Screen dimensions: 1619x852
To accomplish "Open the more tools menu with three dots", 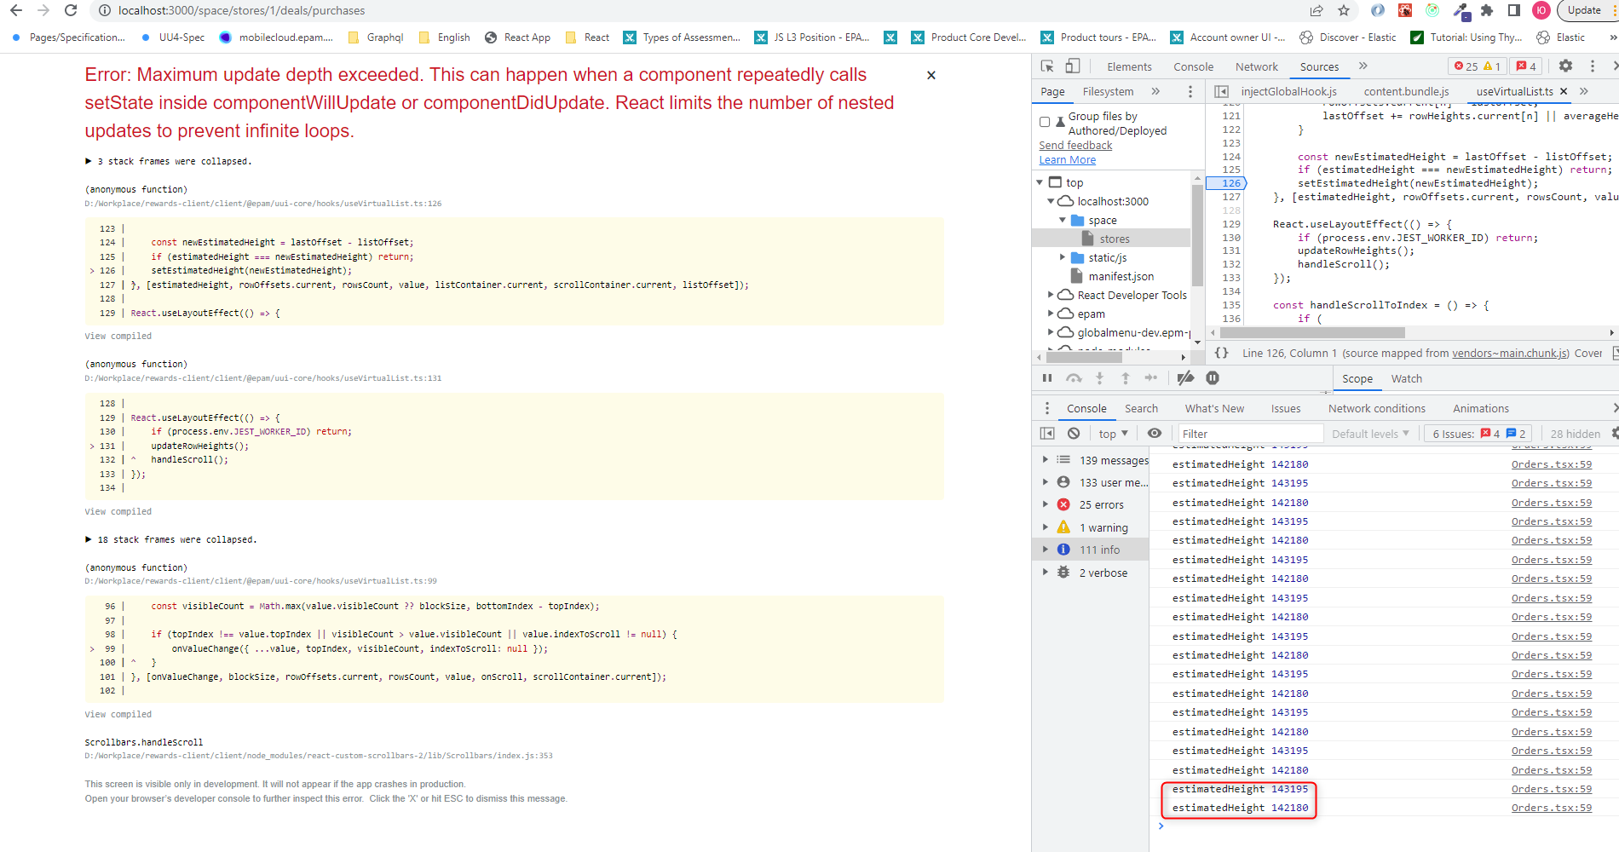I will coord(1592,66).
